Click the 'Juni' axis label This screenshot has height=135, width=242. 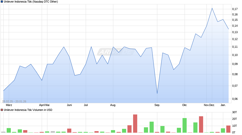point(70,105)
